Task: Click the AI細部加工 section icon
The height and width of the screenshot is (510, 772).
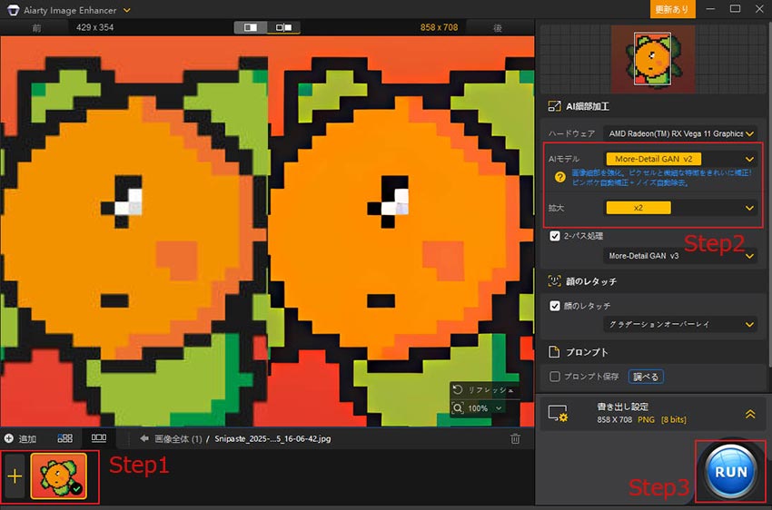Action: click(554, 106)
